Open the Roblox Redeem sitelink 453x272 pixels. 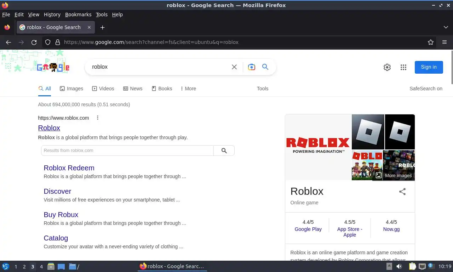pos(69,168)
